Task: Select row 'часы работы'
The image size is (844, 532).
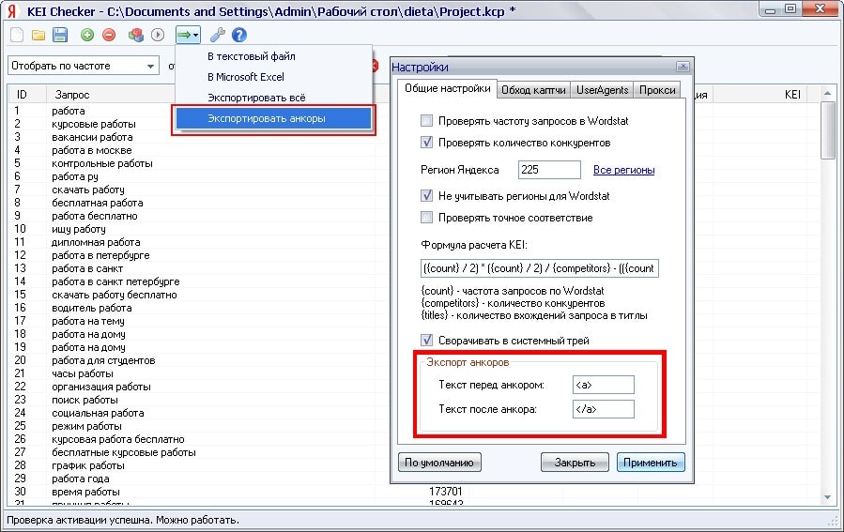Action: tap(83, 373)
